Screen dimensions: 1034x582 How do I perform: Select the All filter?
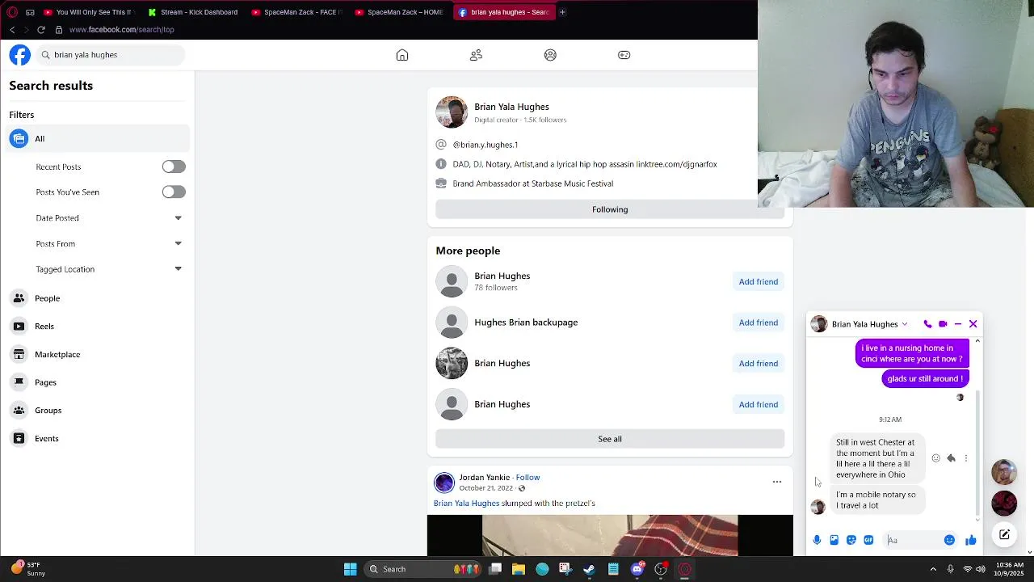(98, 138)
